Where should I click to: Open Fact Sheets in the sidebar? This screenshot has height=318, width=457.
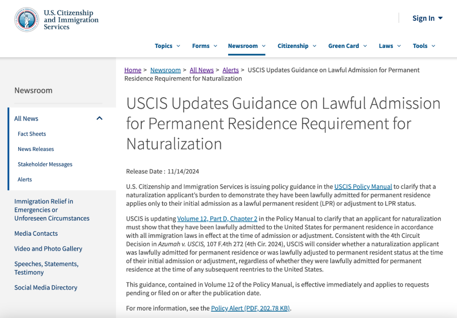coord(32,134)
